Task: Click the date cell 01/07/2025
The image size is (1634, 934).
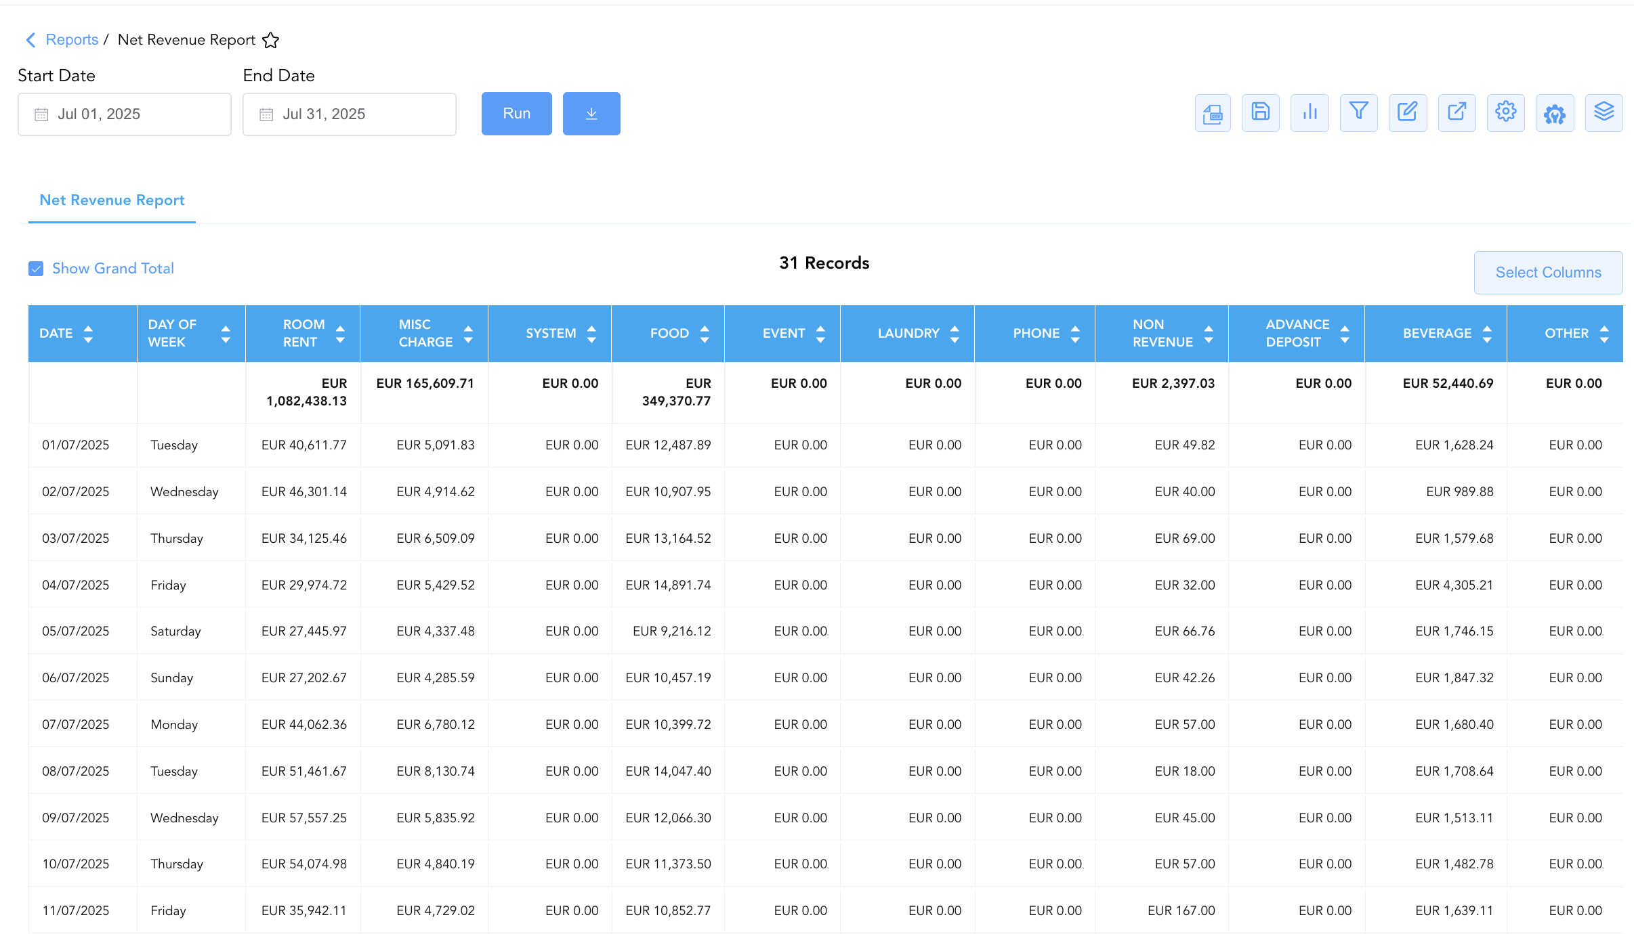Action: click(76, 445)
